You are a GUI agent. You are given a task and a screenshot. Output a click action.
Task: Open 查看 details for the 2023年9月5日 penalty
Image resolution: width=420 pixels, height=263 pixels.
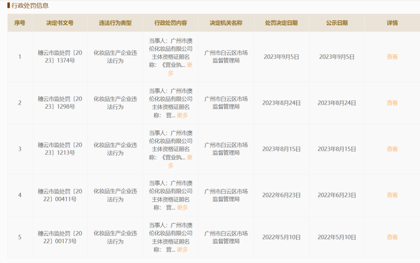click(392, 57)
